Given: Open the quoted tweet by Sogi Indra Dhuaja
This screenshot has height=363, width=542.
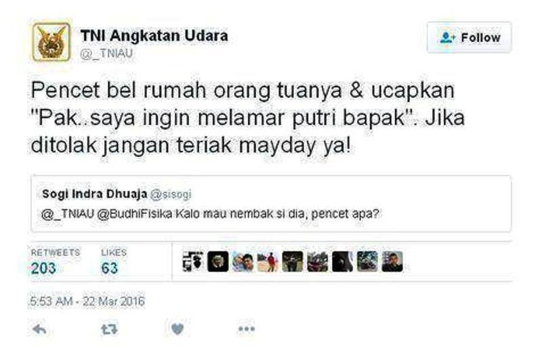Looking at the screenshot, I should tap(271, 204).
